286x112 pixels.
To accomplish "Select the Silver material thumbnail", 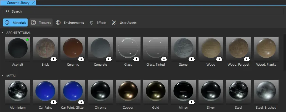I will coord(211,92).
